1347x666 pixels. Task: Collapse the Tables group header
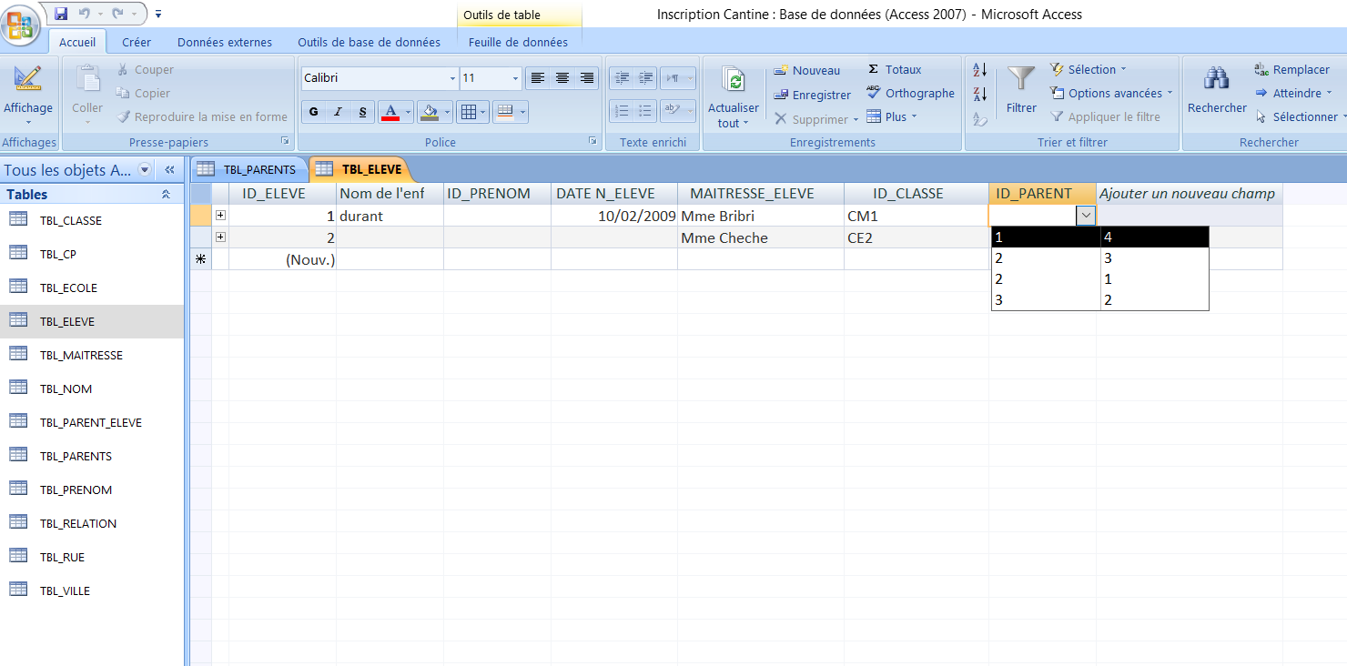coord(166,194)
